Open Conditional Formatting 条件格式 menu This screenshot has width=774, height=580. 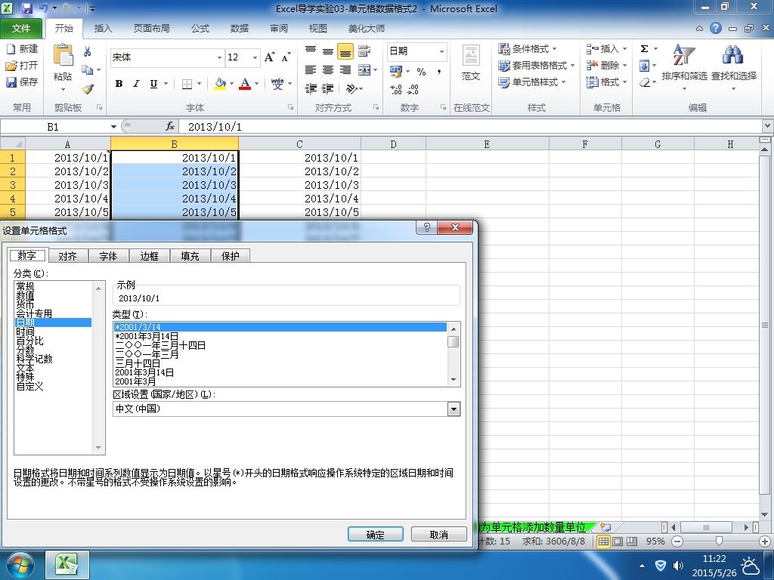click(528, 49)
